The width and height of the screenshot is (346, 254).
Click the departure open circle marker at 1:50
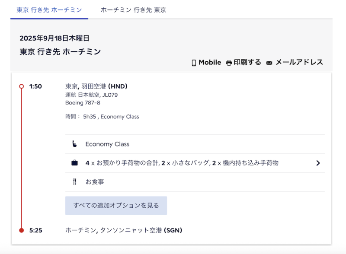click(x=21, y=86)
